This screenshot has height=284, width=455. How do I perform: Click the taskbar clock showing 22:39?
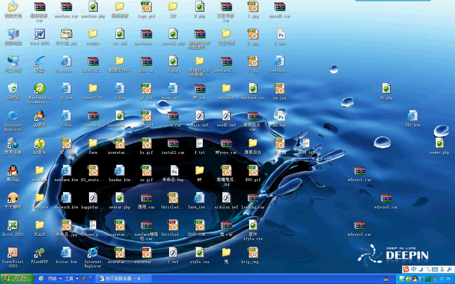[x=445, y=279]
